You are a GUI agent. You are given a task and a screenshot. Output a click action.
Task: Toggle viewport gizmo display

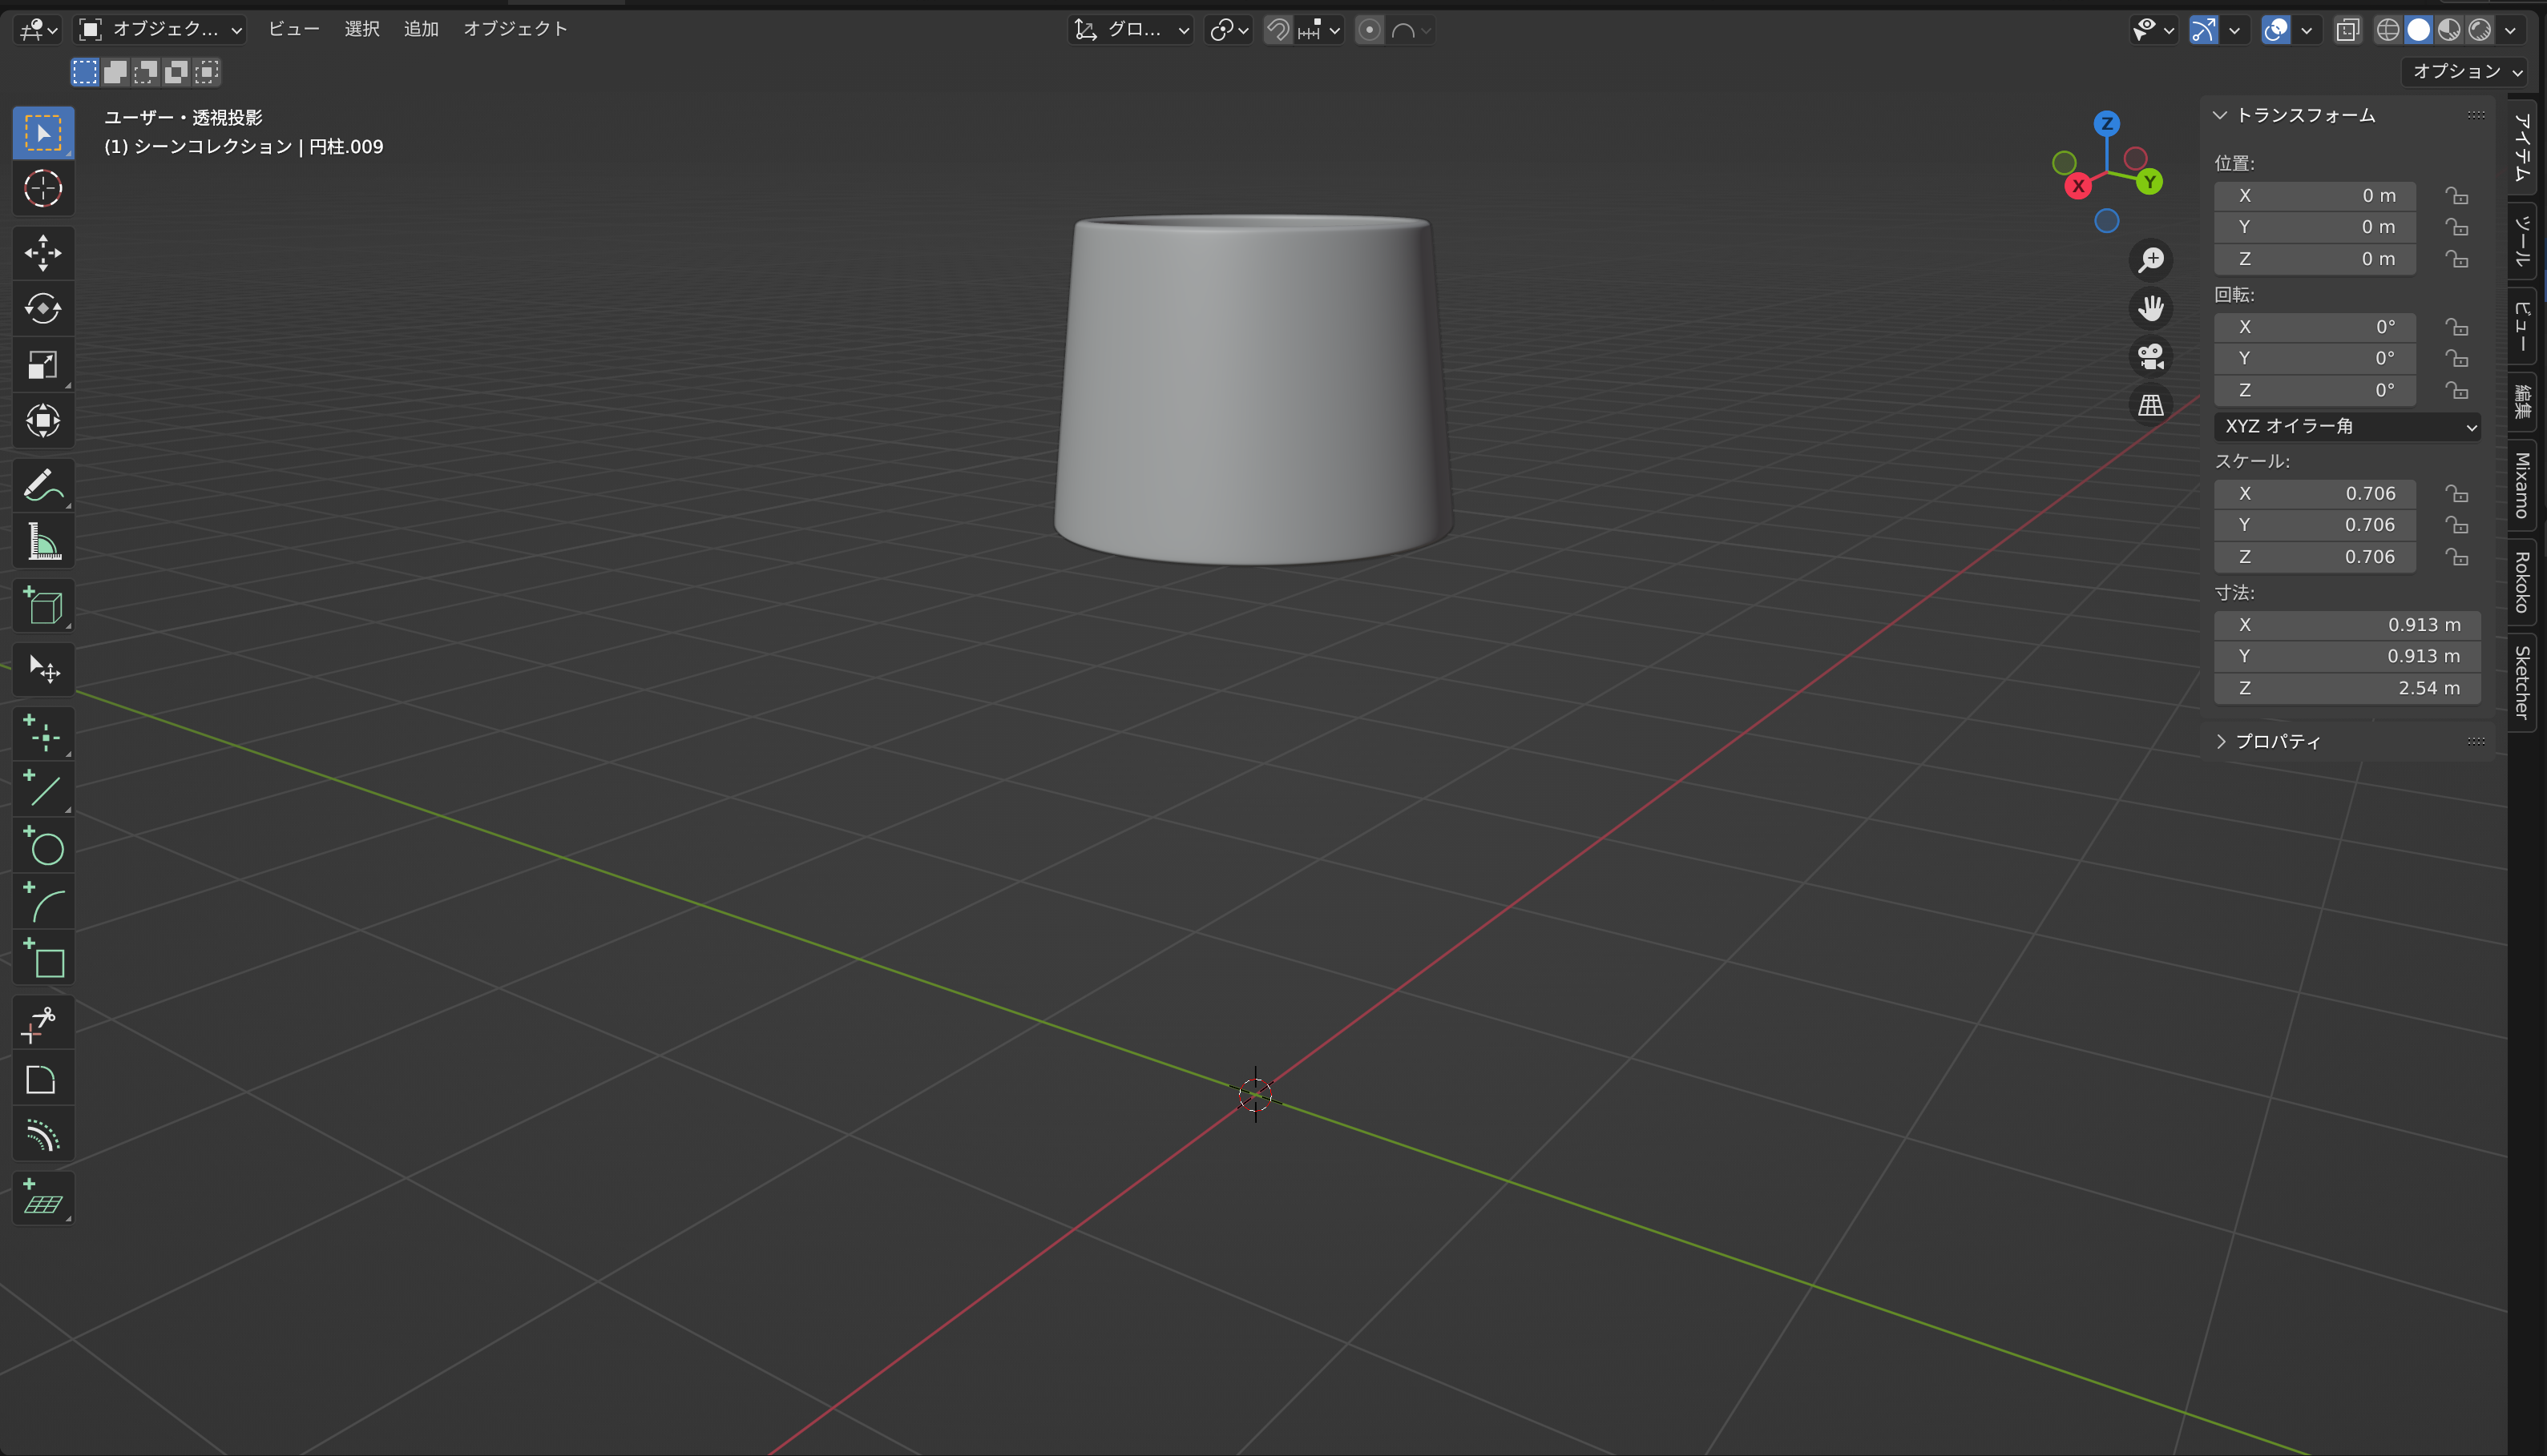pos(2204,30)
